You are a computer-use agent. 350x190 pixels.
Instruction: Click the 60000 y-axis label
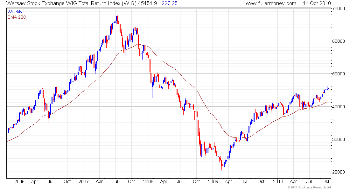click(x=339, y=41)
